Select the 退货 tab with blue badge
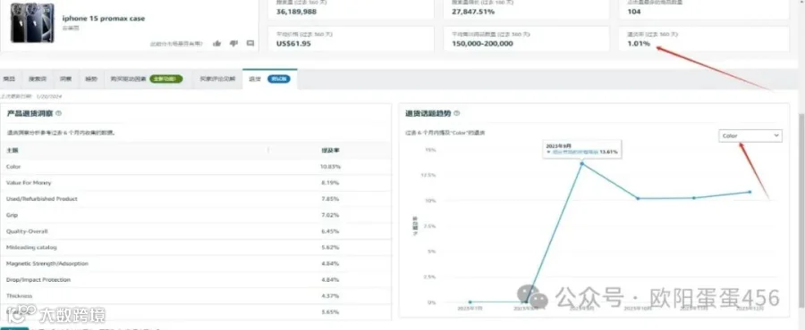The image size is (805, 330). (x=269, y=78)
